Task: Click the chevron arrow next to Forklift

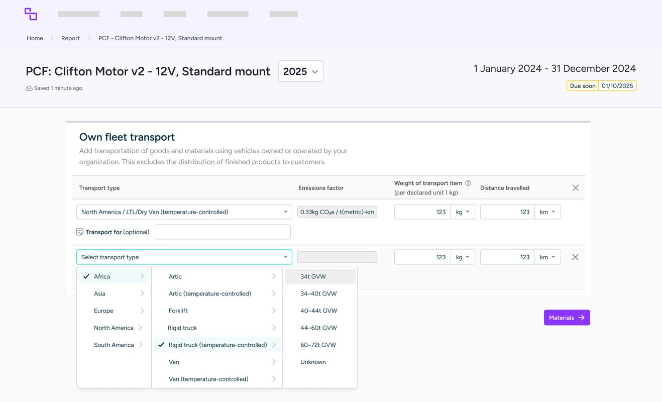Action: tap(274, 311)
